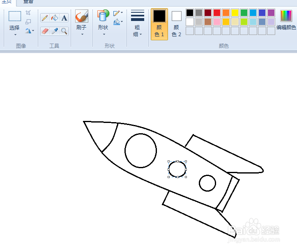This screenshot has width=297, height=250.
Task: Open the 选择 dropdown arrow
Action: pyautogui.click(x=15, y=35)
